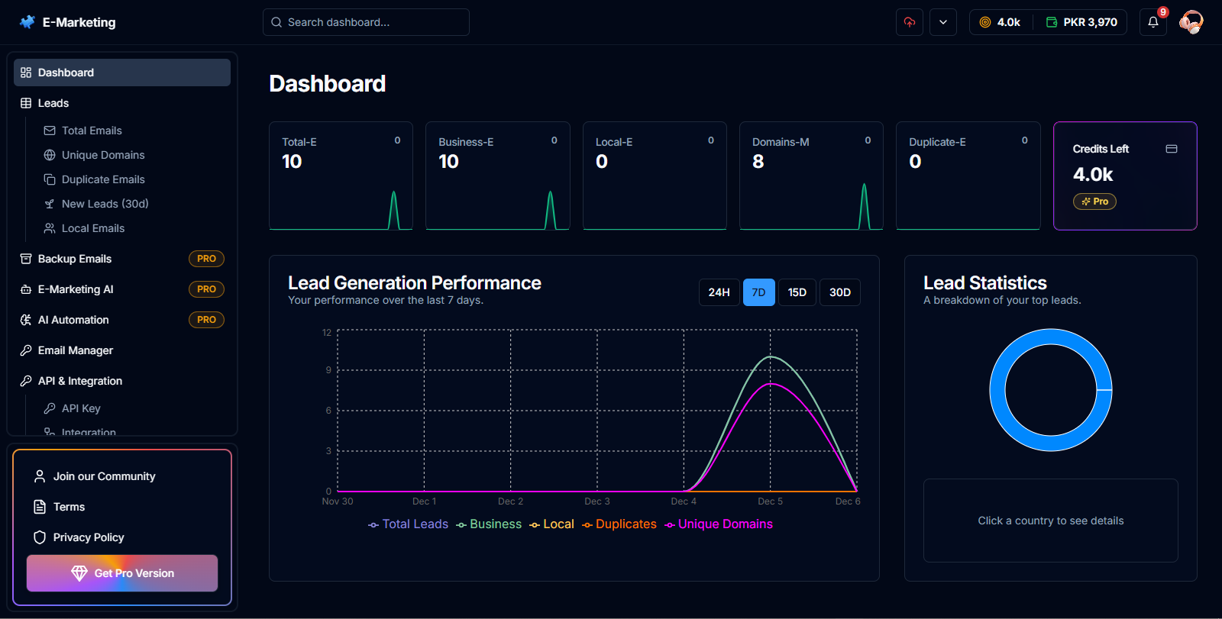Click the Unique Domains globe icon

pyautogui.click(x=50, y=155)
